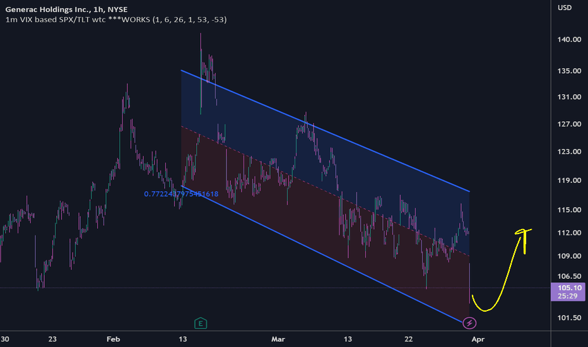The image size is (588, 347).
Task: Click the 23 date axis label
Action: (52, 339)
